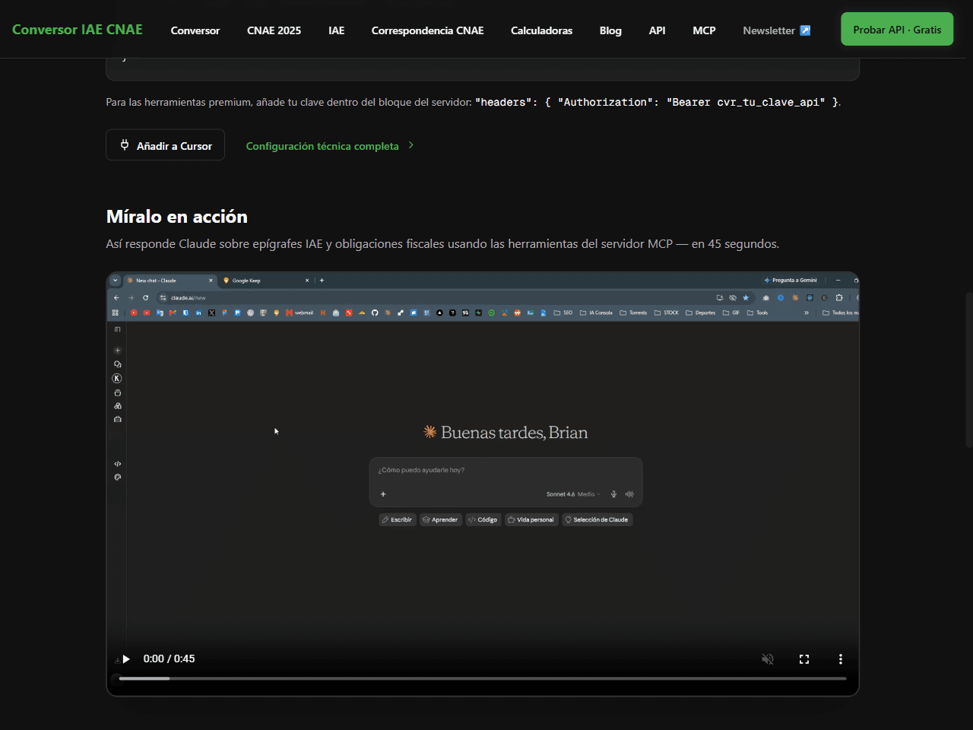Visit the Blog nav link
The width and height of the screenshot is (973, 730).
610,30
